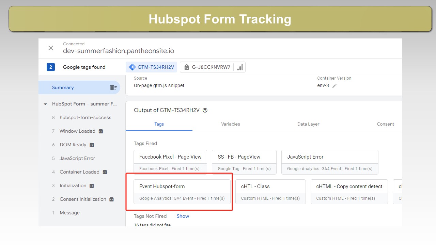Switch to the Variables tab
Screen dimensions: 436x245
231,124
